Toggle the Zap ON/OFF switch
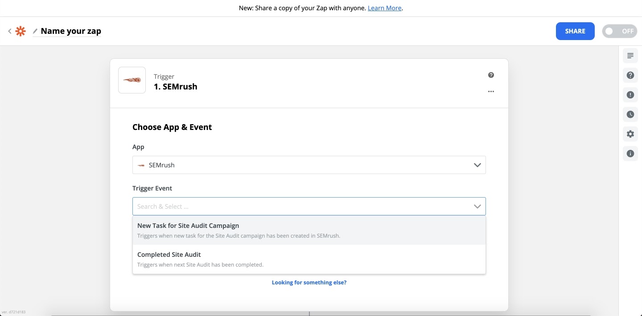 click(619, 31)
